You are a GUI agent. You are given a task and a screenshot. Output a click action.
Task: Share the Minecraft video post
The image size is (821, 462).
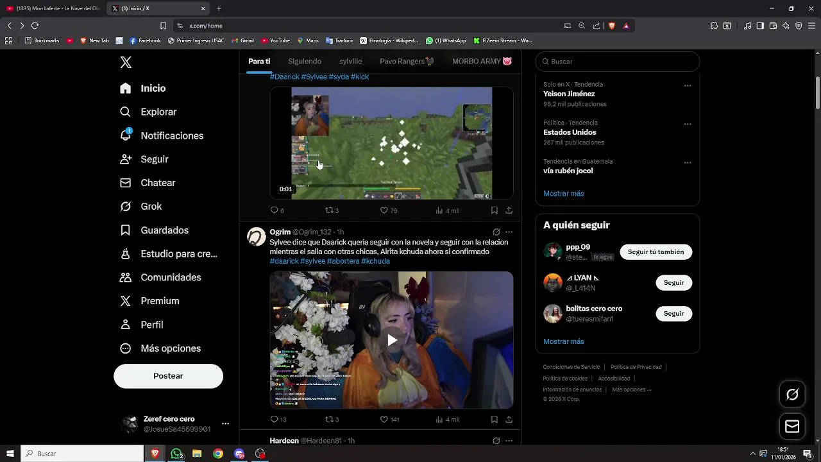(x=509, y=210)
